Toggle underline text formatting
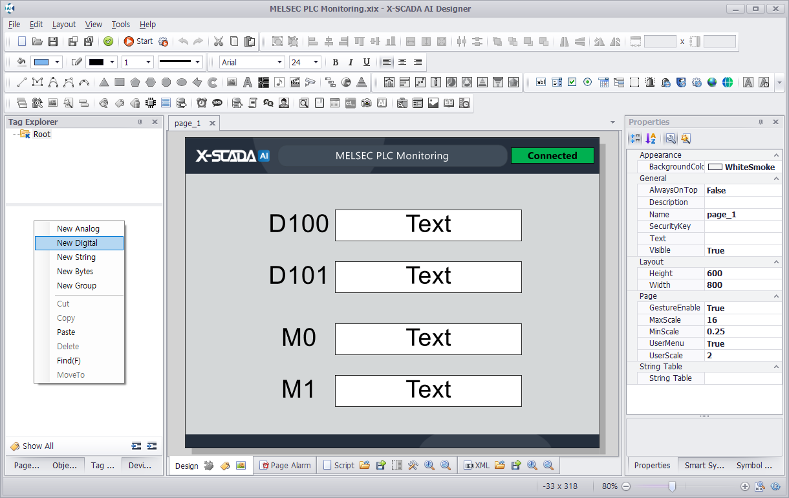Image resolution: width=789 pixels, height=498 pixels. point(367,62)
